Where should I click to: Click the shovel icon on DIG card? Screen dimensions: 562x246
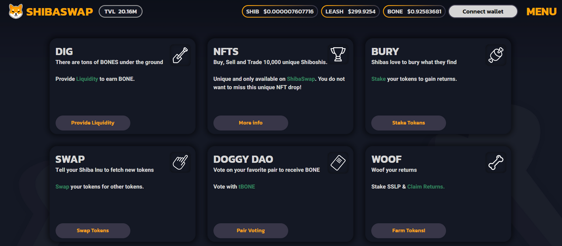[x=180, y=55]
